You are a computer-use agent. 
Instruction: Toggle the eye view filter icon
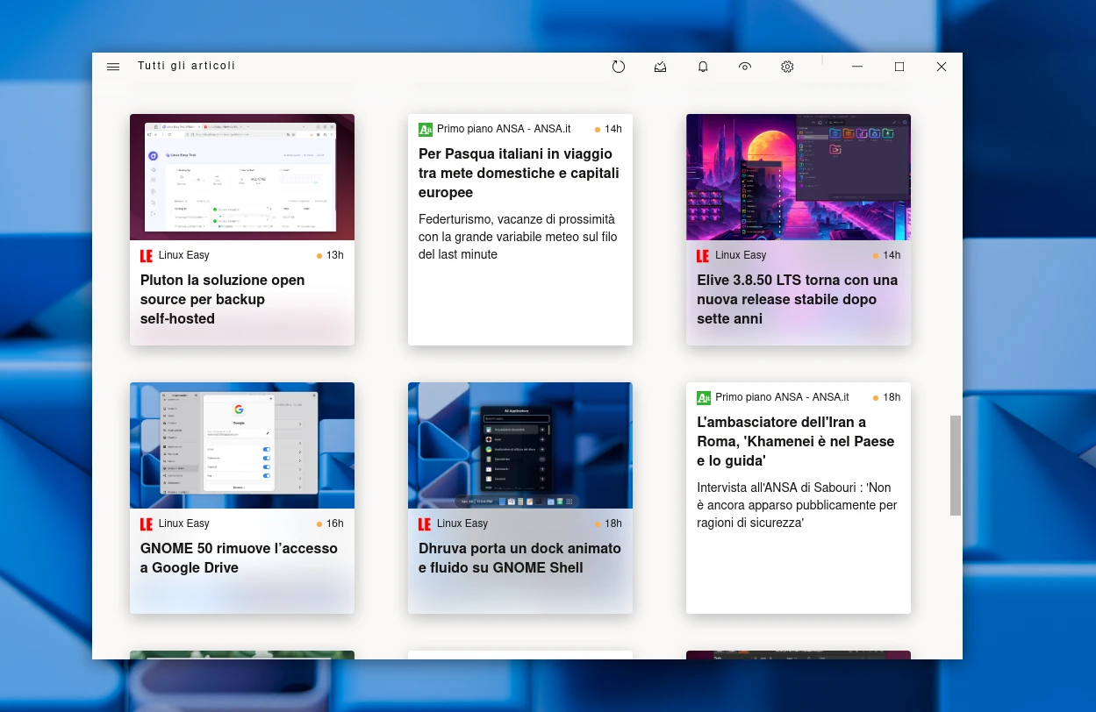pos(745,67)
